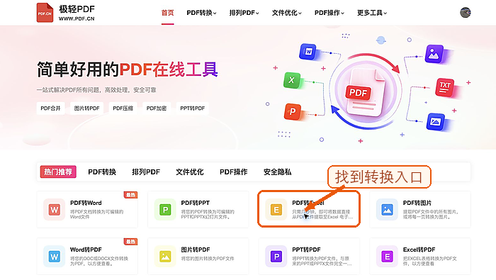
Task: Switch to the 安全隐私 category tab
Action: click(x=278, y=172)
